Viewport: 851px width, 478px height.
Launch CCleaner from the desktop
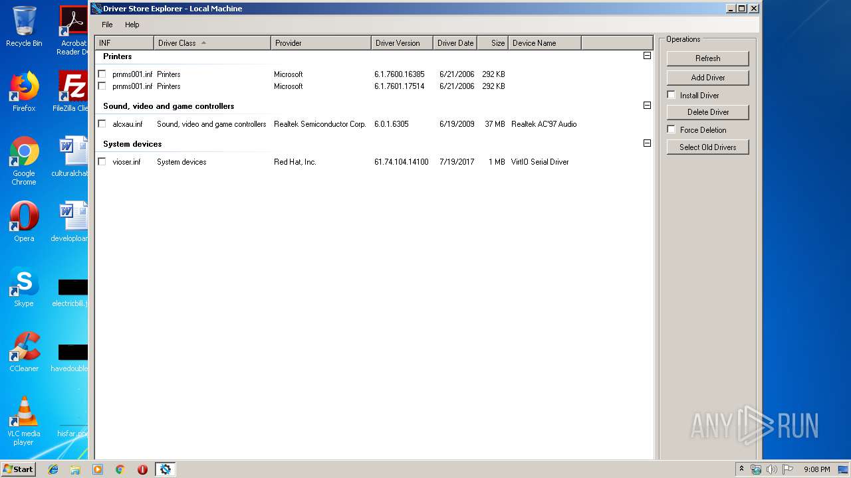(x=24, y=352)
